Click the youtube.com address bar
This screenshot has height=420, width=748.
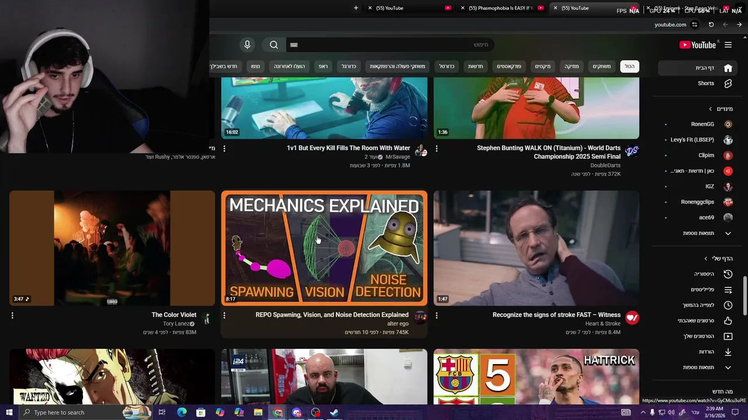point(670,24)
